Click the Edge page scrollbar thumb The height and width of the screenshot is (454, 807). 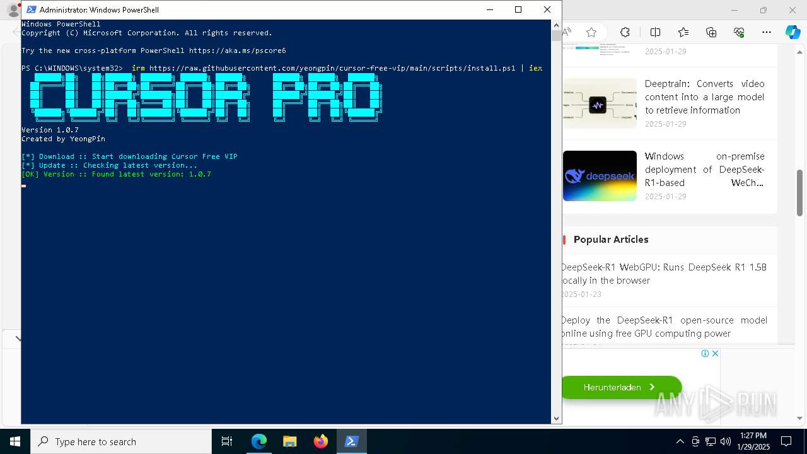point(799,193)
